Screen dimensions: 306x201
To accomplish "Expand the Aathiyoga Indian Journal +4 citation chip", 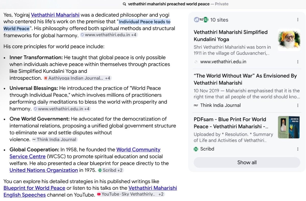I will [78, 78].
